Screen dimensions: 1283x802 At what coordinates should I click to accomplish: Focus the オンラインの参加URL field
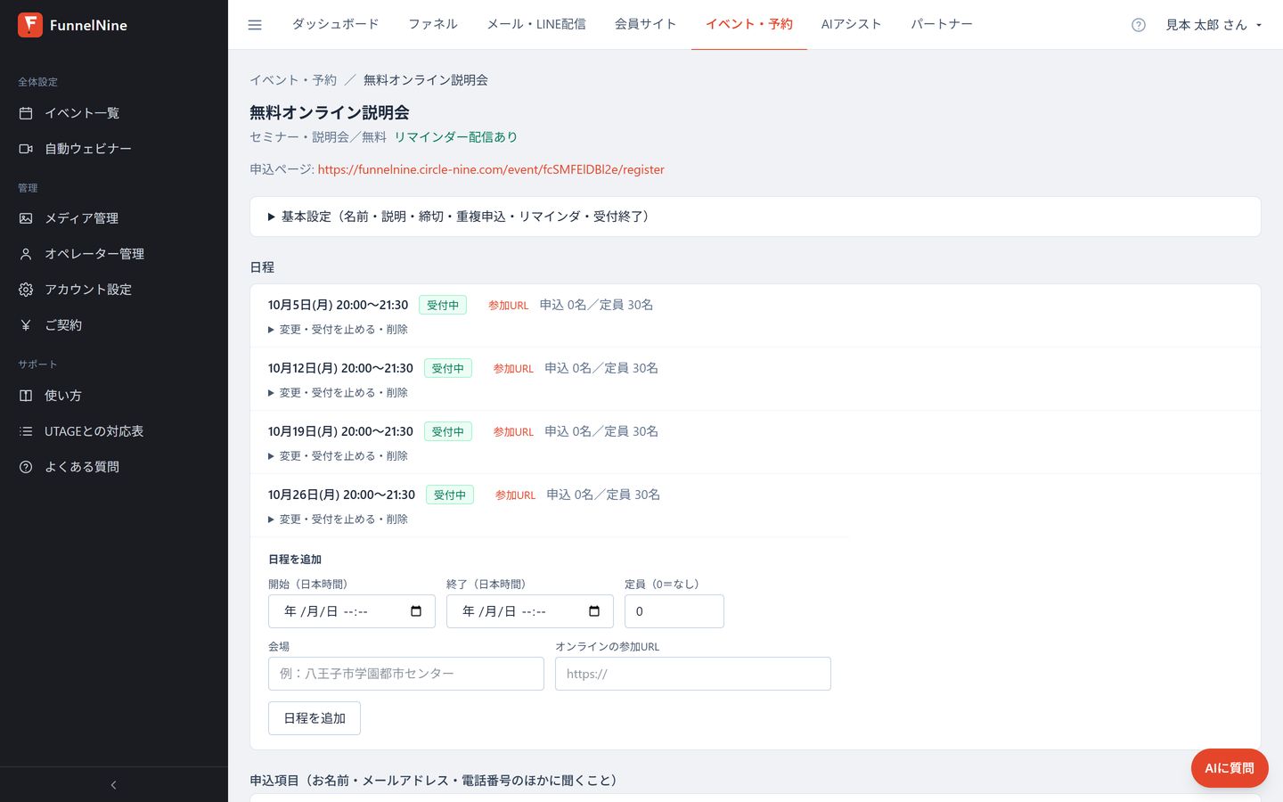[x=693, y=674]
